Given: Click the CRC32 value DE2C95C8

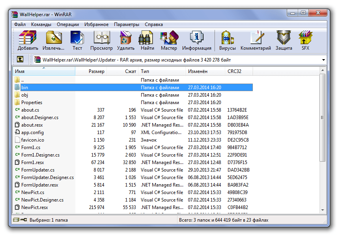Looking at the screenshot, I should (x=238, y=140).
